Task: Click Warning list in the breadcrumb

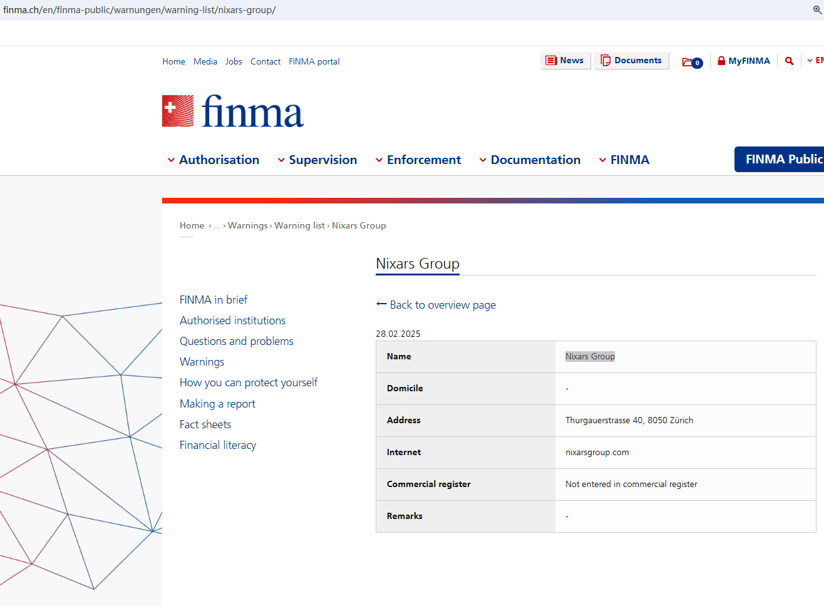Action: tap(299, 225)
